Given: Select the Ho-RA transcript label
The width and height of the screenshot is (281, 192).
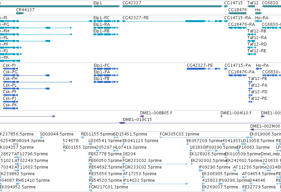Looking at the screenshot, I should pos(262,18).
